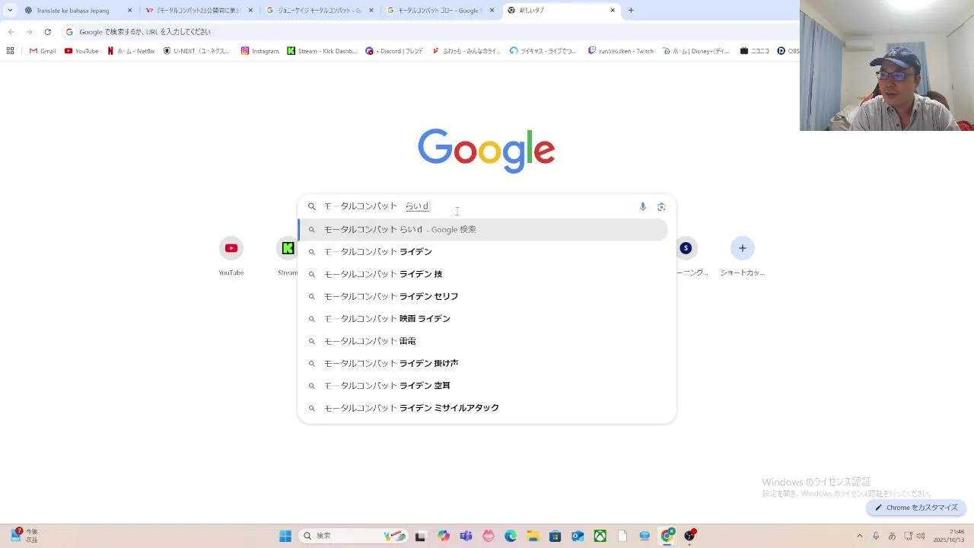Click Chrome をカスタマイズ button

coord(916,508)
